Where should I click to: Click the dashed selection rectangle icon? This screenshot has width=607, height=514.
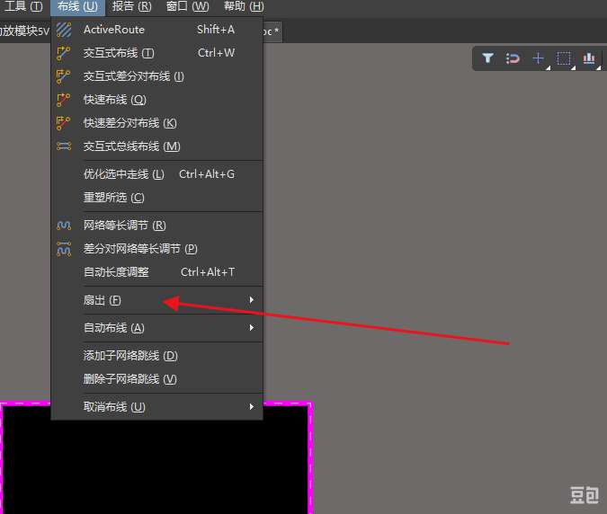click(x=564, y=58)
